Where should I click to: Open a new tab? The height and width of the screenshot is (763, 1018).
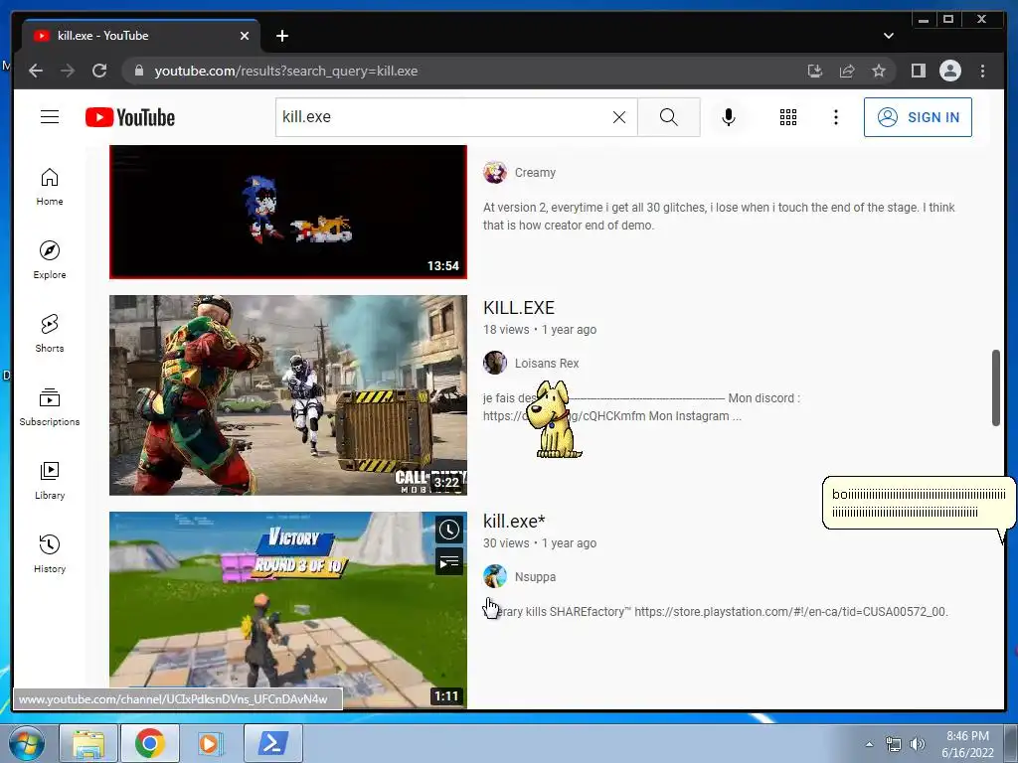pos(281,36)
